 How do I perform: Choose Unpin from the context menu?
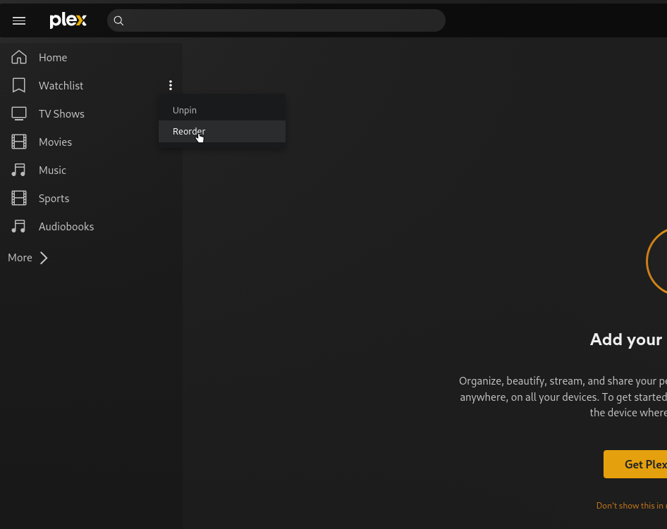click(185, 110)
